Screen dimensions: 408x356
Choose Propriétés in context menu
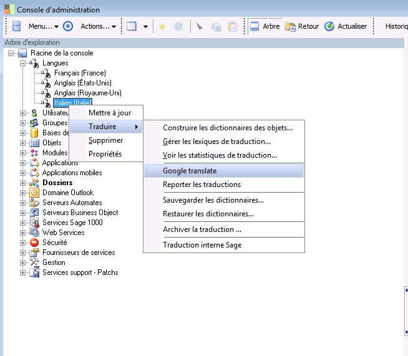pyautogui.click(x=106, y=154)
